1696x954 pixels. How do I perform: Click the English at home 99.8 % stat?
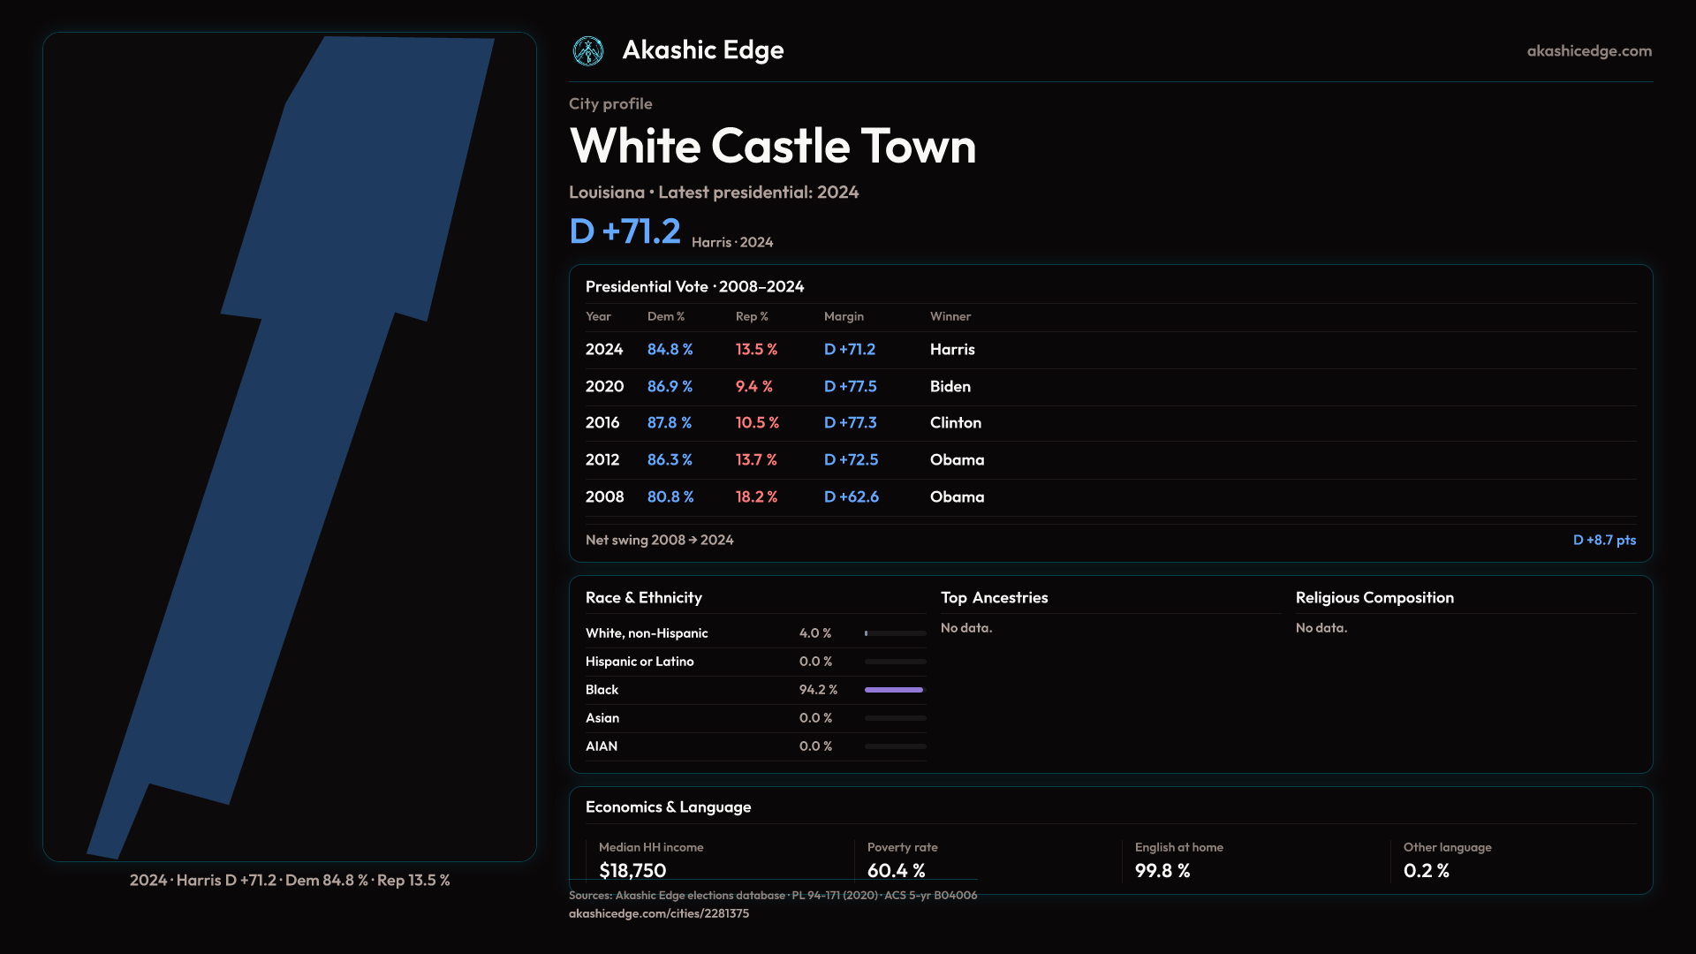click(x=1162, y=870)
